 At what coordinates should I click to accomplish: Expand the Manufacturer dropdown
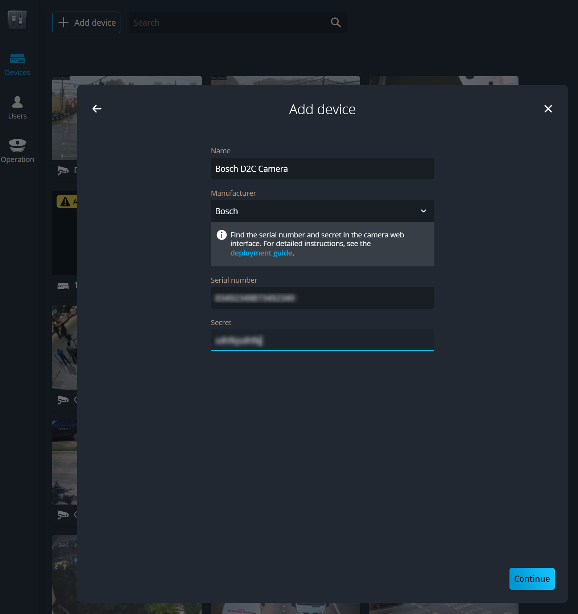coord(322,211)
